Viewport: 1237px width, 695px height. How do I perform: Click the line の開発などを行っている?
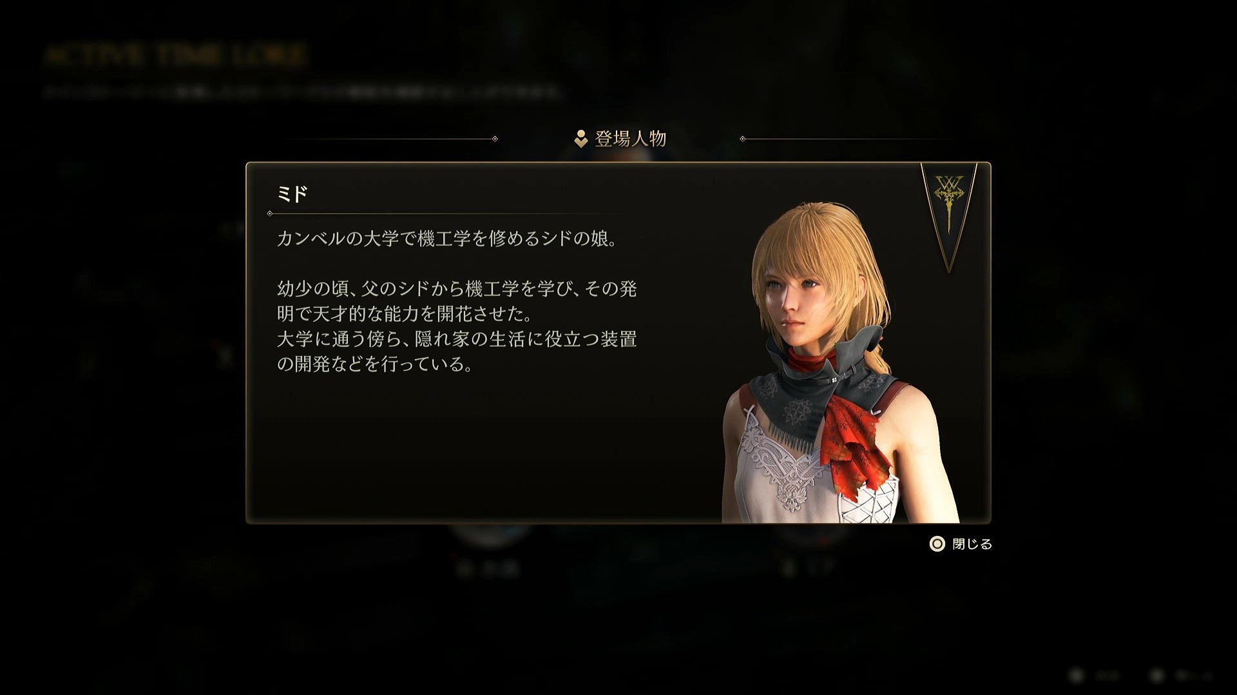pos(375,364)
